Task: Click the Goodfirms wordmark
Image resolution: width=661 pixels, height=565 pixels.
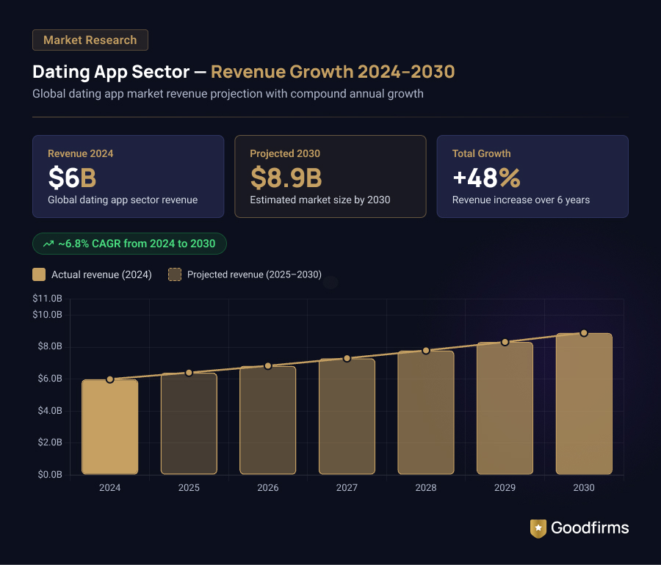Action: (591, 528)
